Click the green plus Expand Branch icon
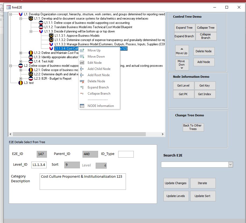Viewport: 246px width, 223px height. click(x=83, y=87)
